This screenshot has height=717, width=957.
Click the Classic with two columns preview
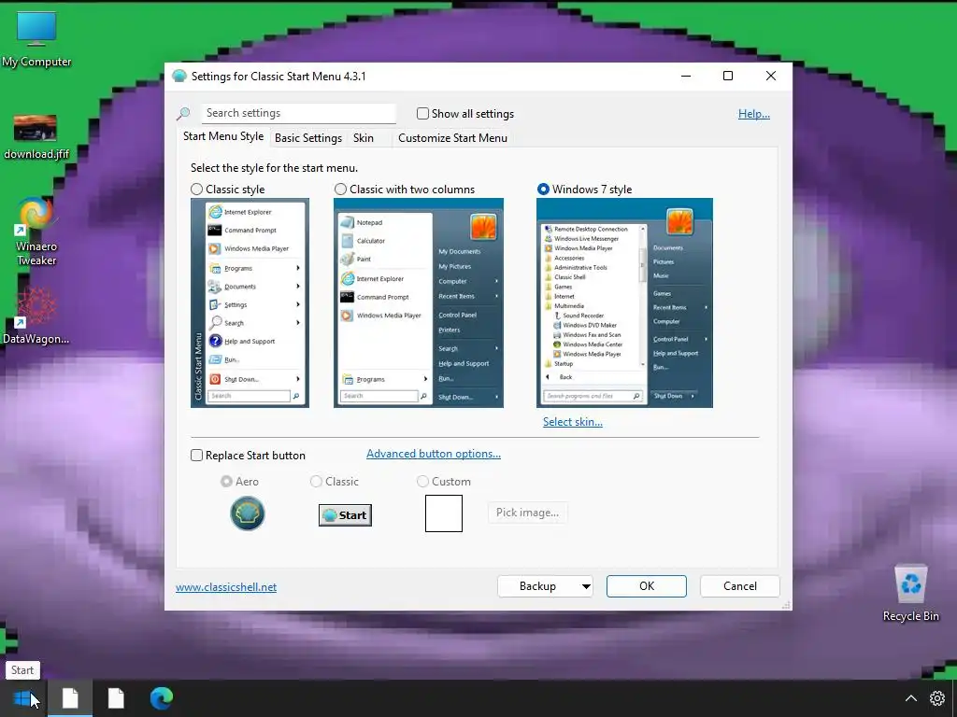[x=419, y=303]
